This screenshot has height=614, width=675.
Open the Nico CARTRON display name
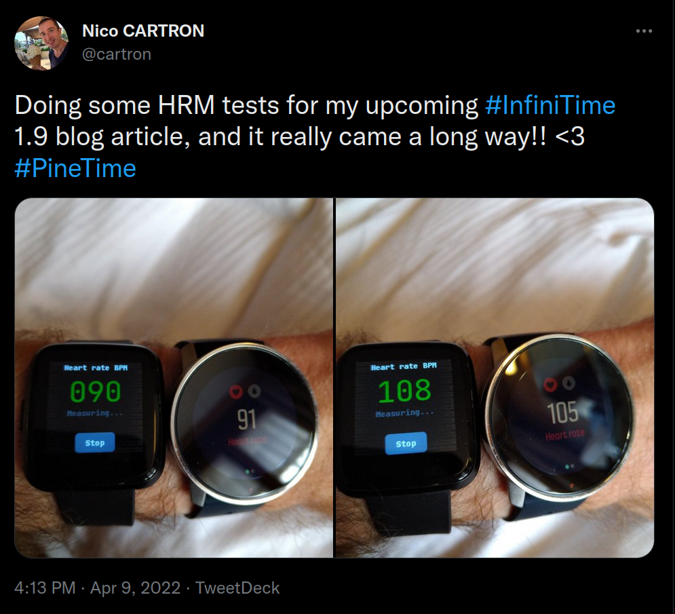coord(142,31)
